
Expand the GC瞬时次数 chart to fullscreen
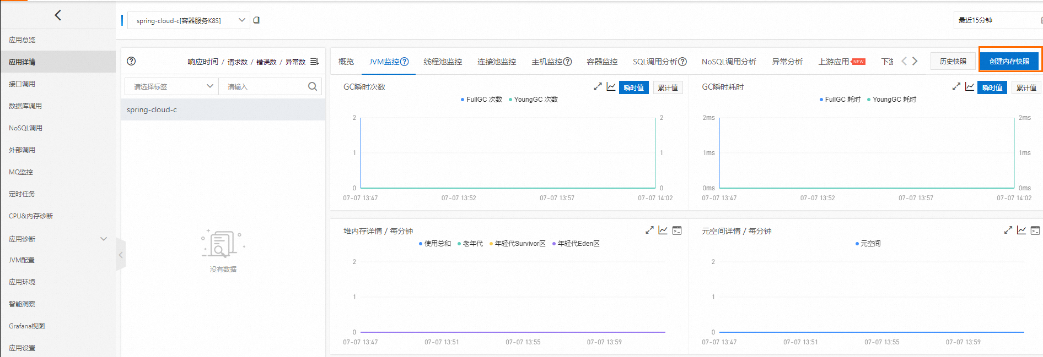598,87
